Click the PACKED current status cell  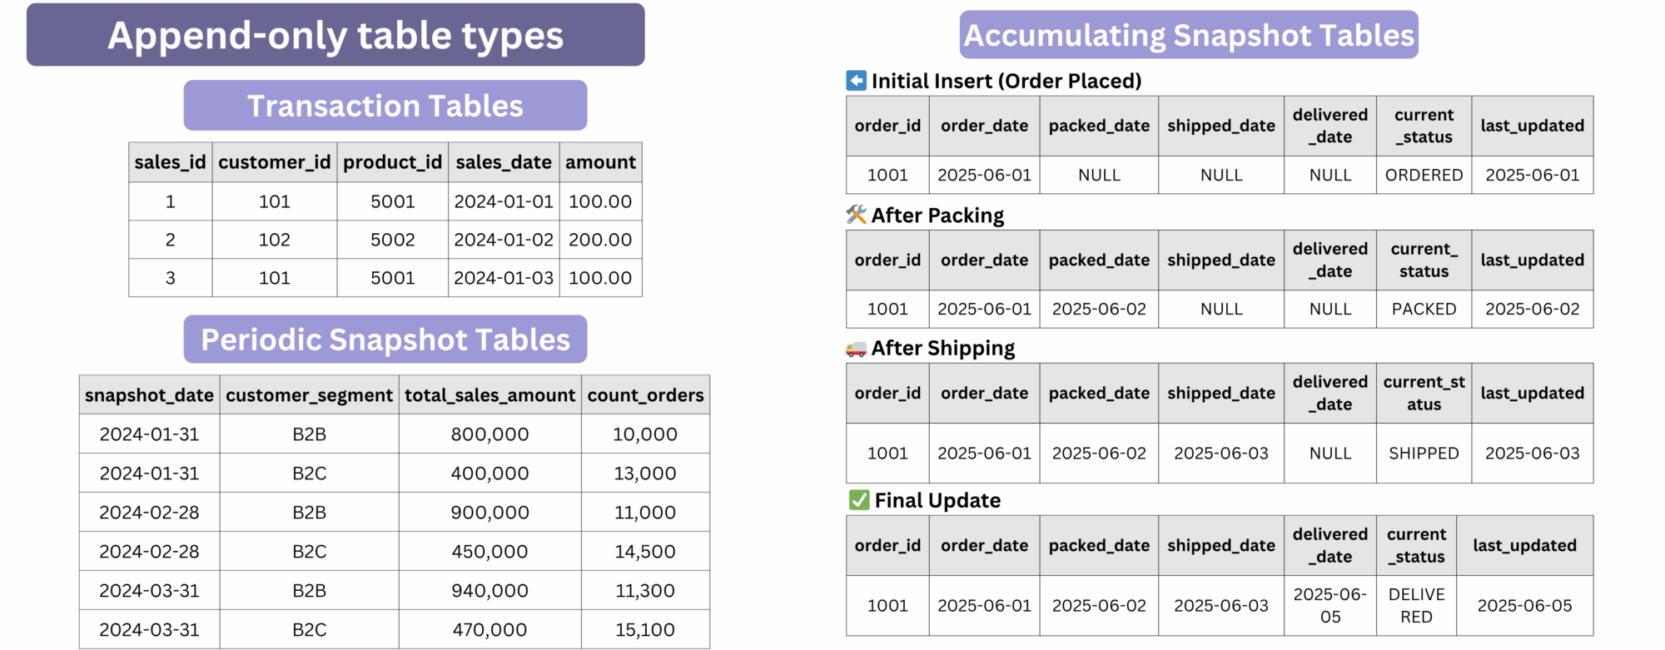[1424, 310]
